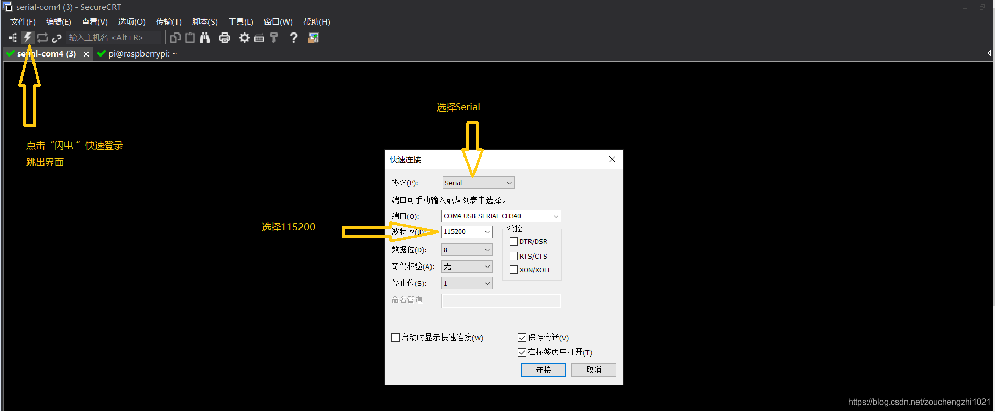Click the 流控 group label
The image size is (995, 412).
(x=515, y=229)
